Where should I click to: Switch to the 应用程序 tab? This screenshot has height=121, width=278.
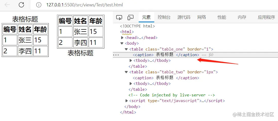(x=266, y=17)
